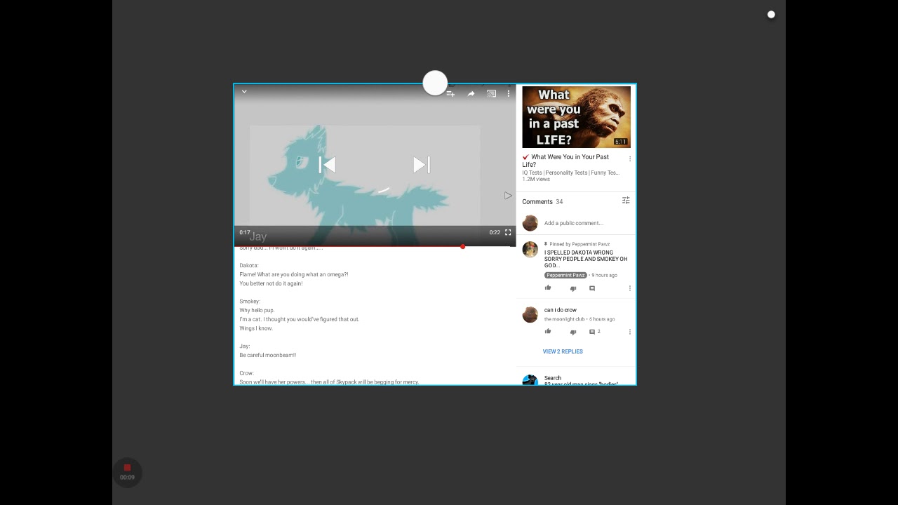Viewport: 898px width, 505px height.
Task: Open video player overflow menu
Action: coord(509,93)
